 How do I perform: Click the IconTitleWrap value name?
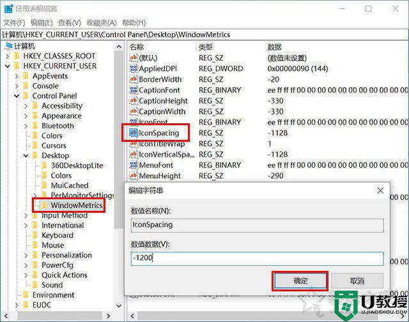[162, 144]
